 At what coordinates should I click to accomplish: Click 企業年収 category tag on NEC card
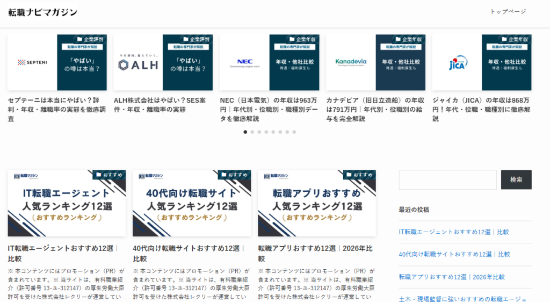(302, 39)
